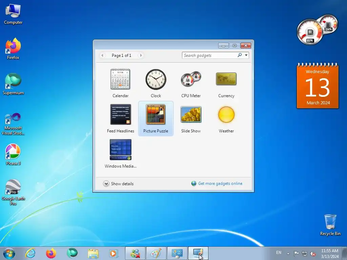Open Windows Explorer folder in taskbar
347x260 pixels.
tap(93, 253)
